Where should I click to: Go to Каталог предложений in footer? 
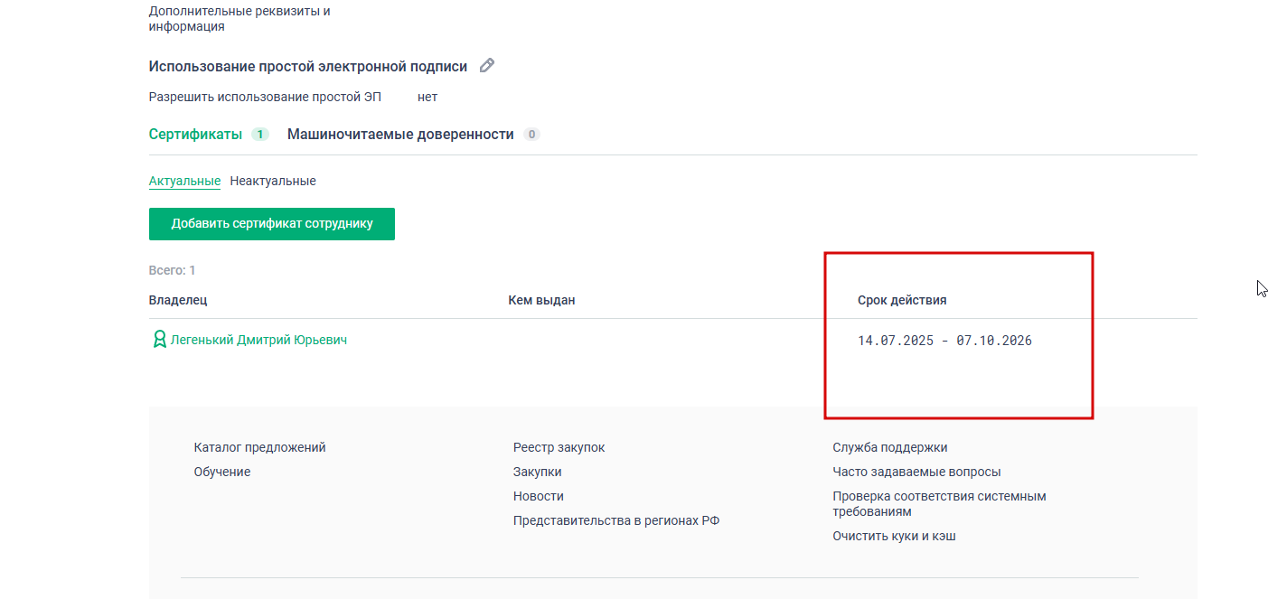click(x=259, y=447)
